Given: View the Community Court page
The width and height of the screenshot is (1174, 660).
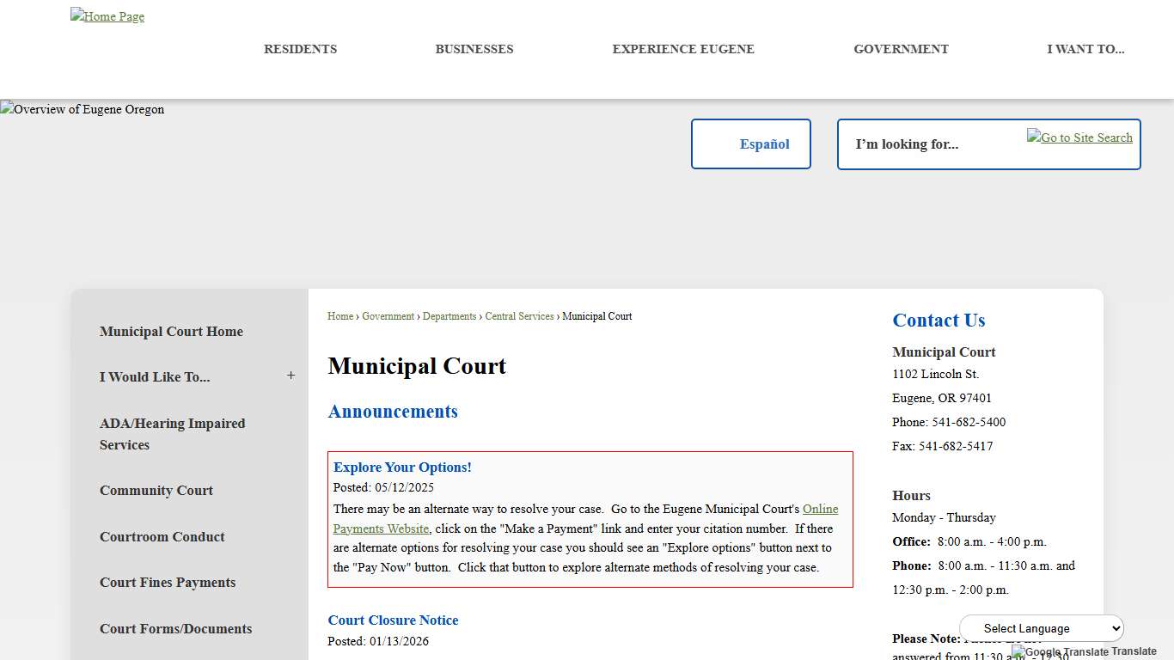Looking at the screenshot, I should pyautogui.click(x=156, y=491).
